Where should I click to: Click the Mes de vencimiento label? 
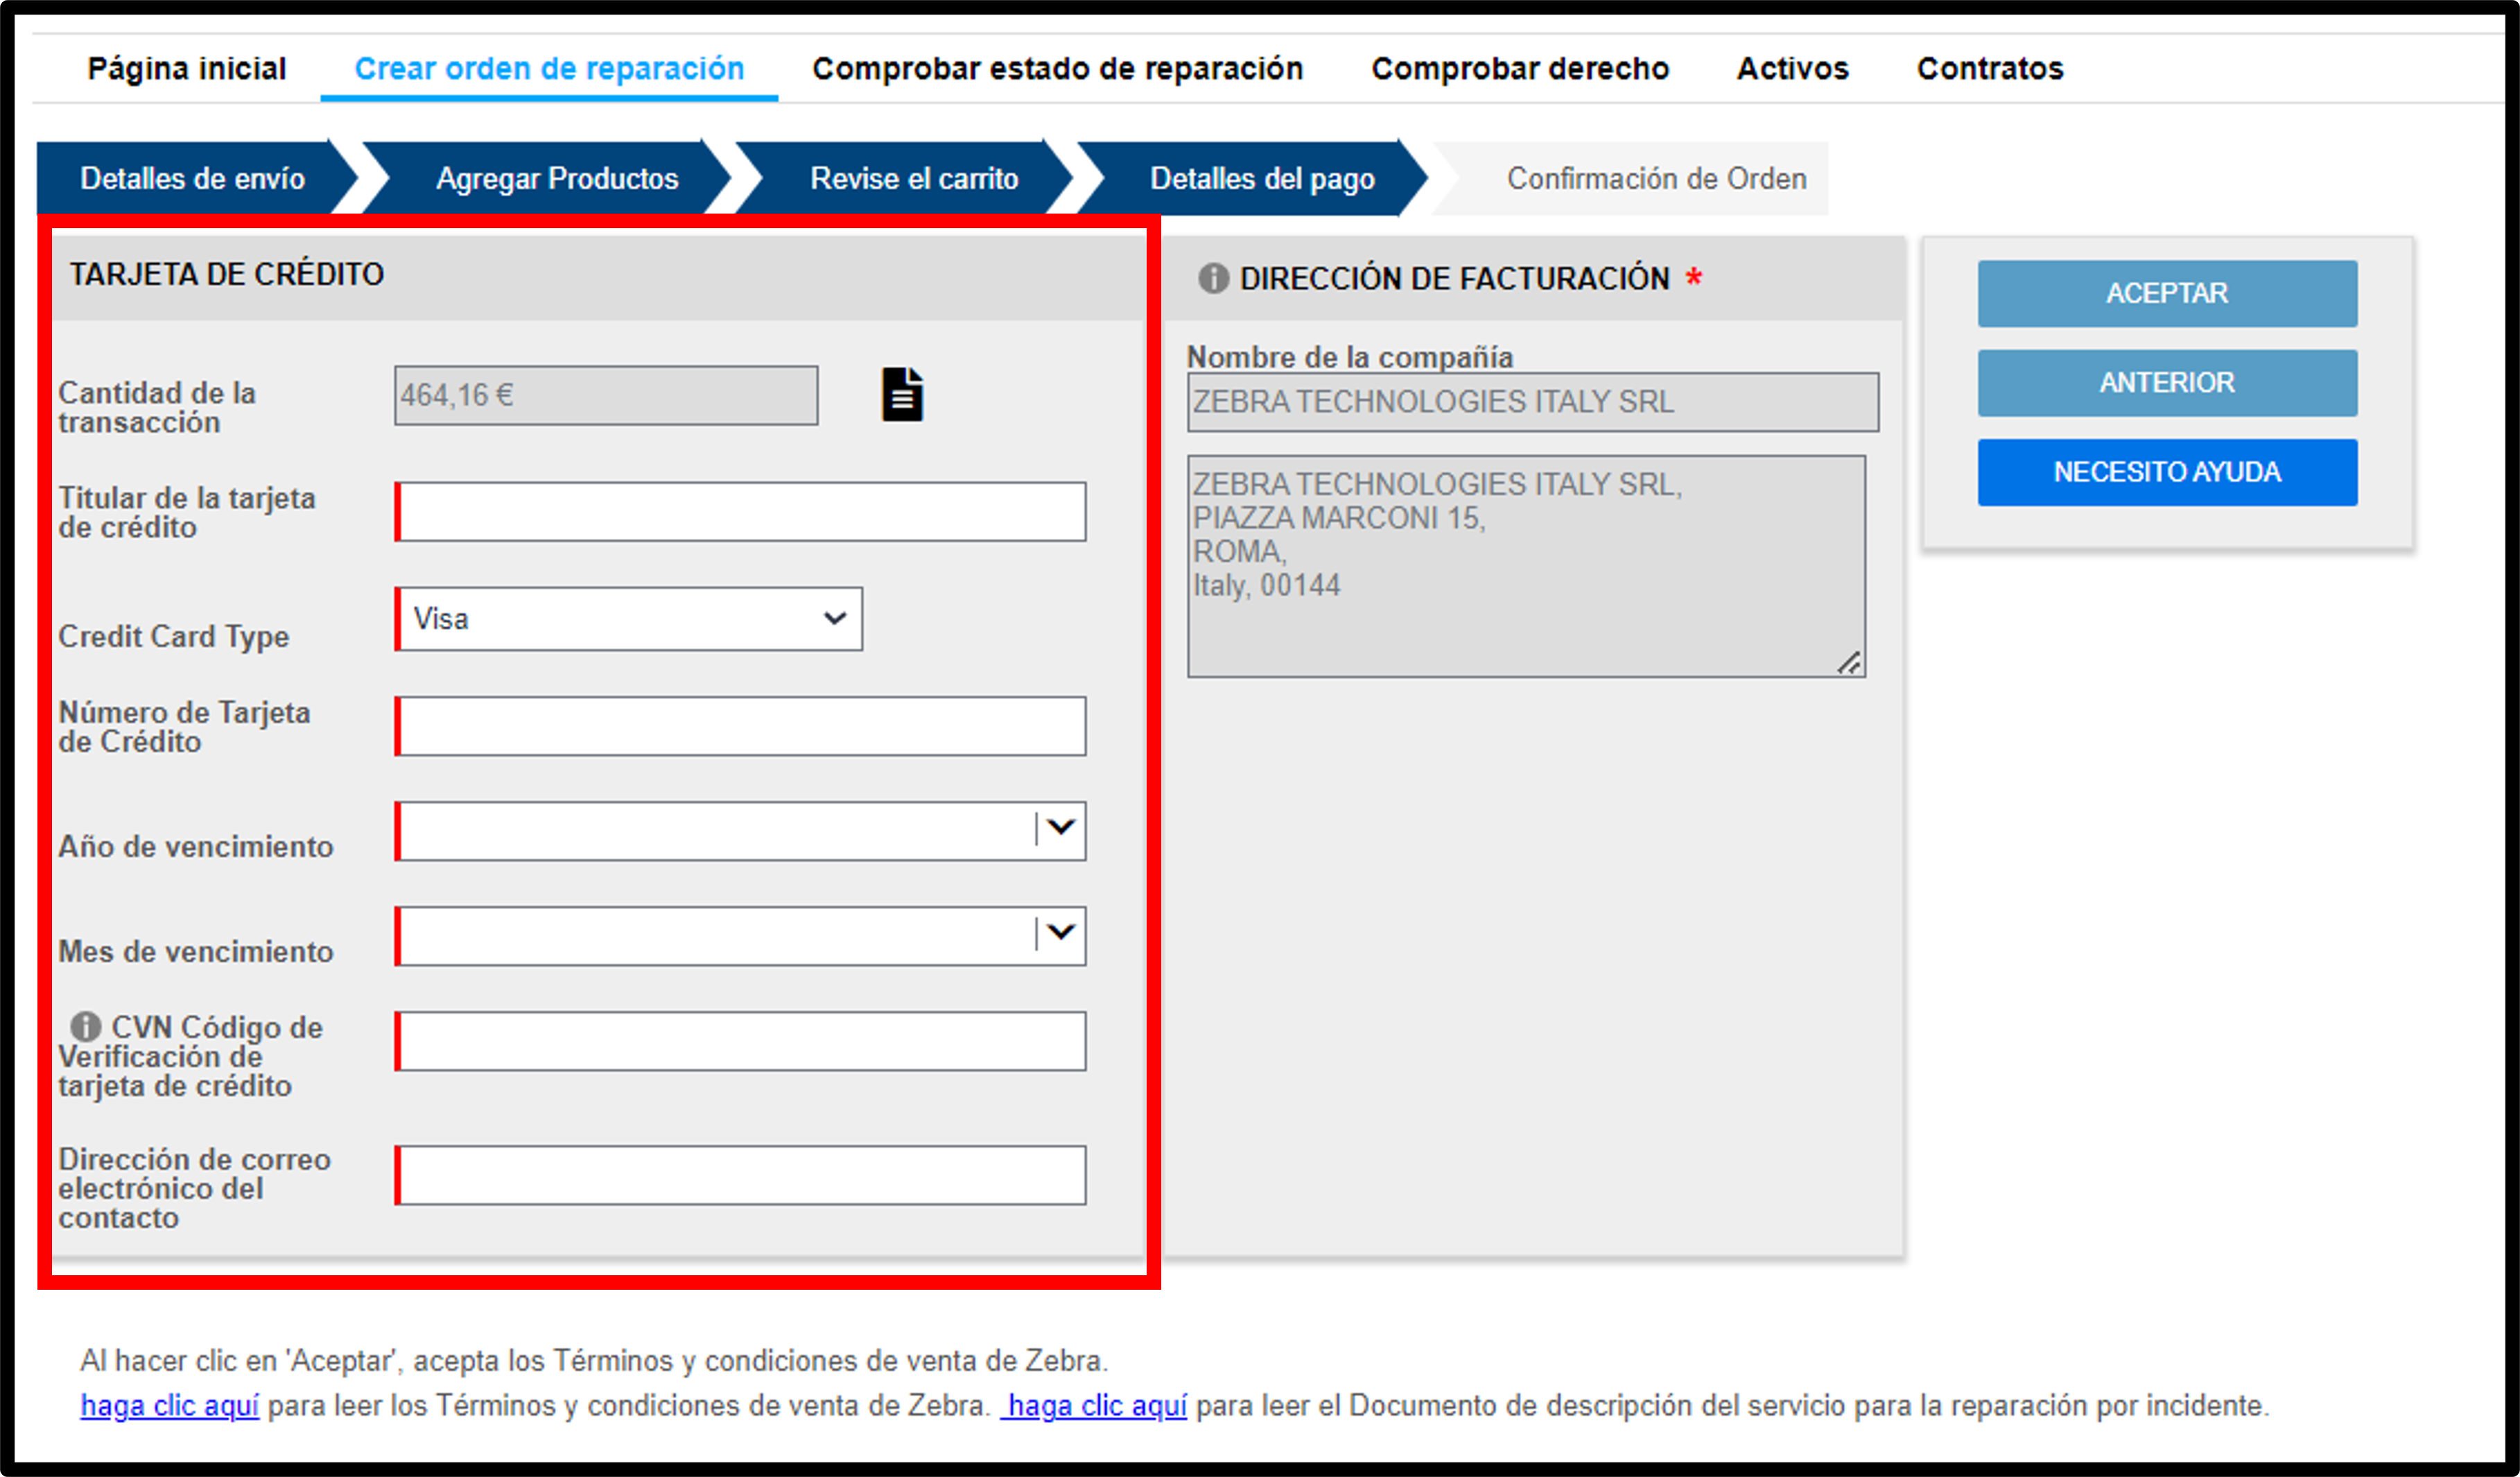click(195, 951)
